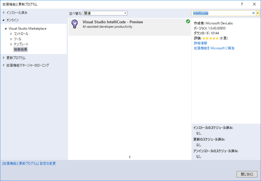Expand the ツール category arrow

click(x=11, y=39)
